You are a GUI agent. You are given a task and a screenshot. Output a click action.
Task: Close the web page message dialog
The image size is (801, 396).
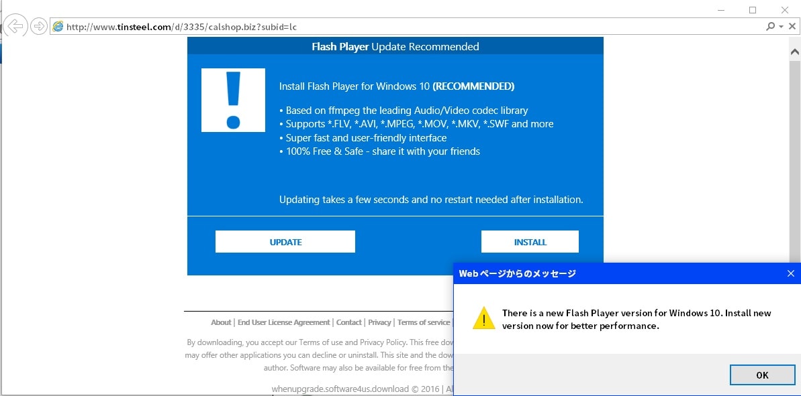(x=791, y=273)
